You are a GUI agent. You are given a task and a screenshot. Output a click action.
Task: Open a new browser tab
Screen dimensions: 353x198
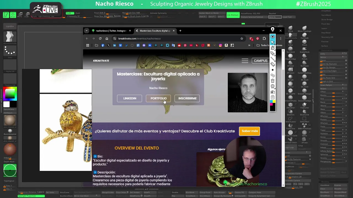pos(180,31)
